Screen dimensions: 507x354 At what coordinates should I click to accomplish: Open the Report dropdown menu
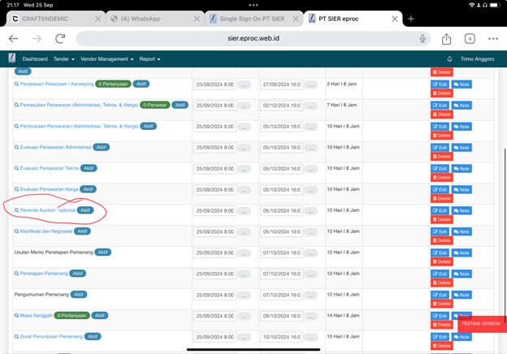149,59
